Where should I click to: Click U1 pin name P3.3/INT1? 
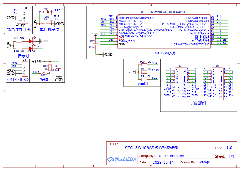pyautogui.click(x=202, y=36)
